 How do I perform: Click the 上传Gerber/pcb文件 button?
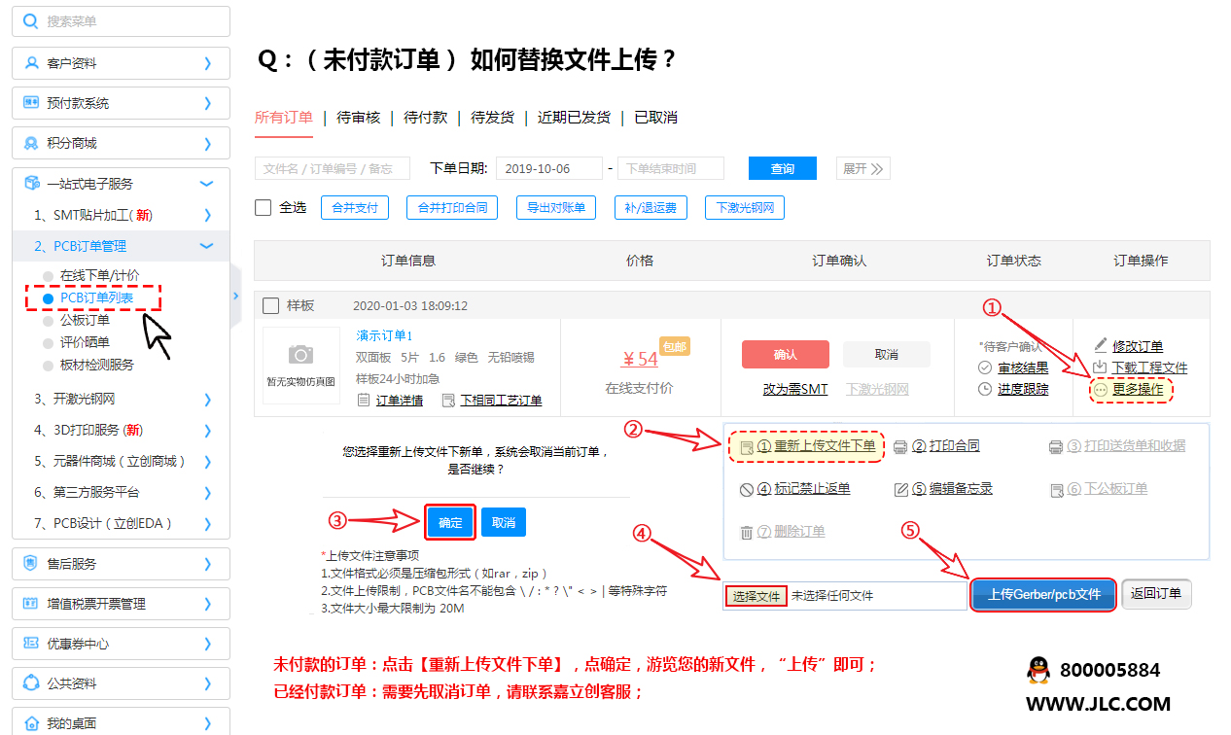tap(1042, 593)
